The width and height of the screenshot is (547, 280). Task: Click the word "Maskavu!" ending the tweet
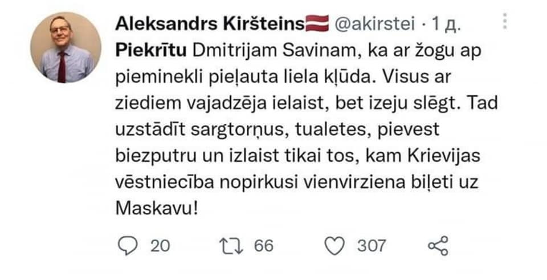click(157, 208)
